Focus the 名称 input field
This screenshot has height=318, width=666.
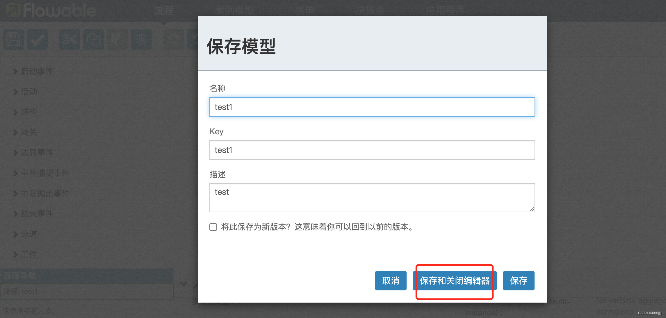(x=372, y=107)
